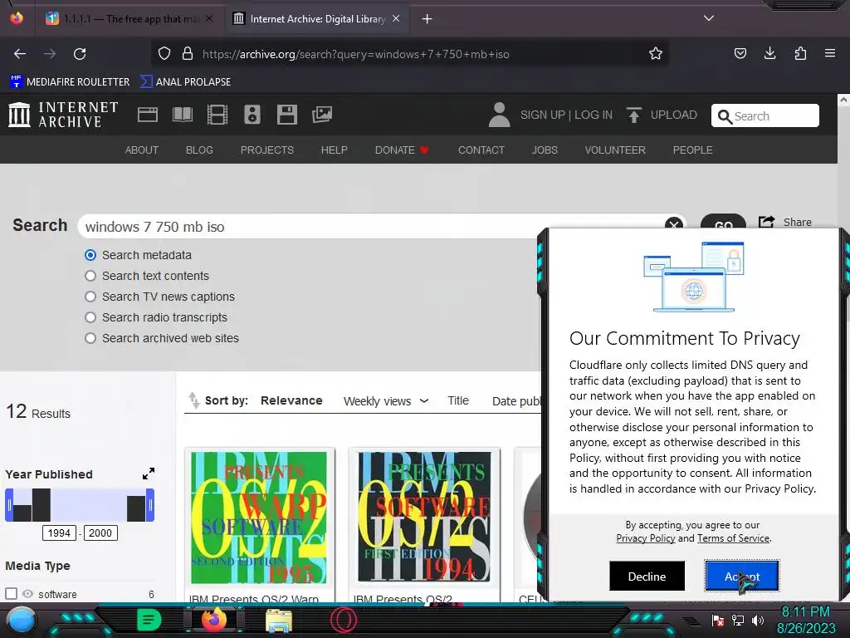Open a new browser tab
Viewport: 850px width, 638px height.
tap(427, 19)
